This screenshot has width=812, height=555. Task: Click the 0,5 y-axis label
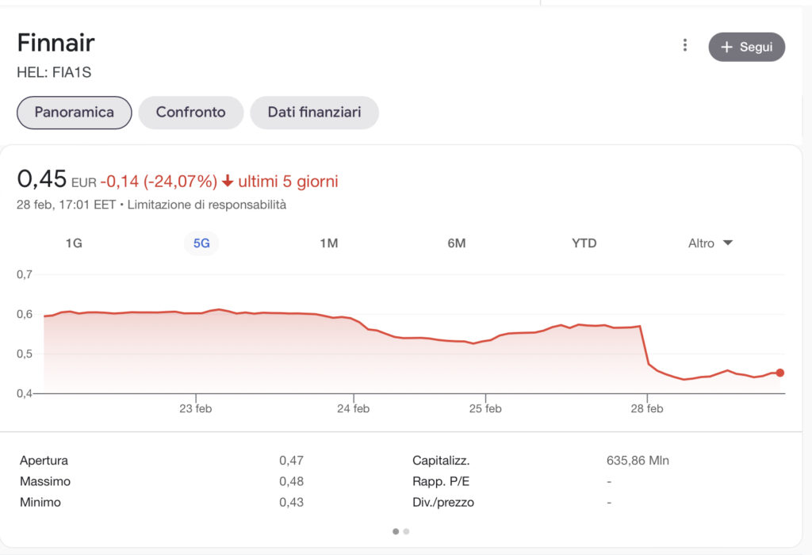(x=25, y=354)
